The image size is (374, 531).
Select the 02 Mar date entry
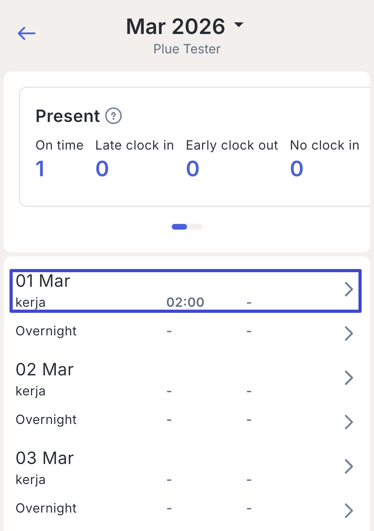(45, 370)
